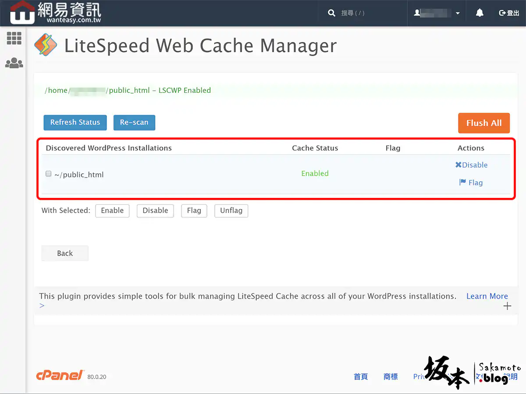The width and height of the screenshot is (526, 394).
Task: Open the Learn More link
Action: pyautogui.click(x=487, y=296)
